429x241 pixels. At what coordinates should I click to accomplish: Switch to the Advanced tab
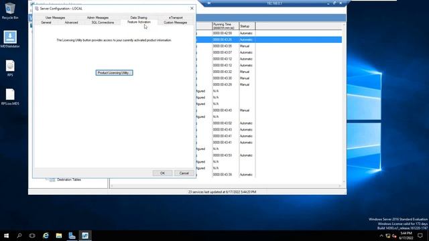(72, 22)
